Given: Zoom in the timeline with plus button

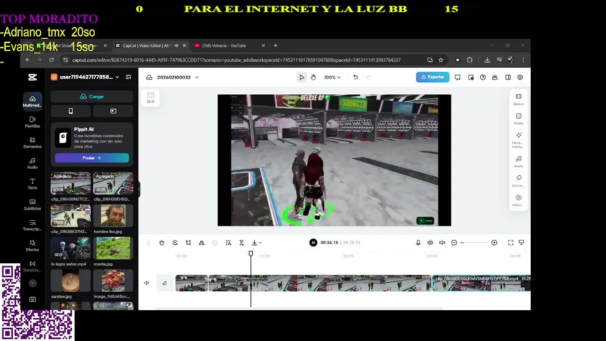Looking at the screenshot, I should (494, 243).
